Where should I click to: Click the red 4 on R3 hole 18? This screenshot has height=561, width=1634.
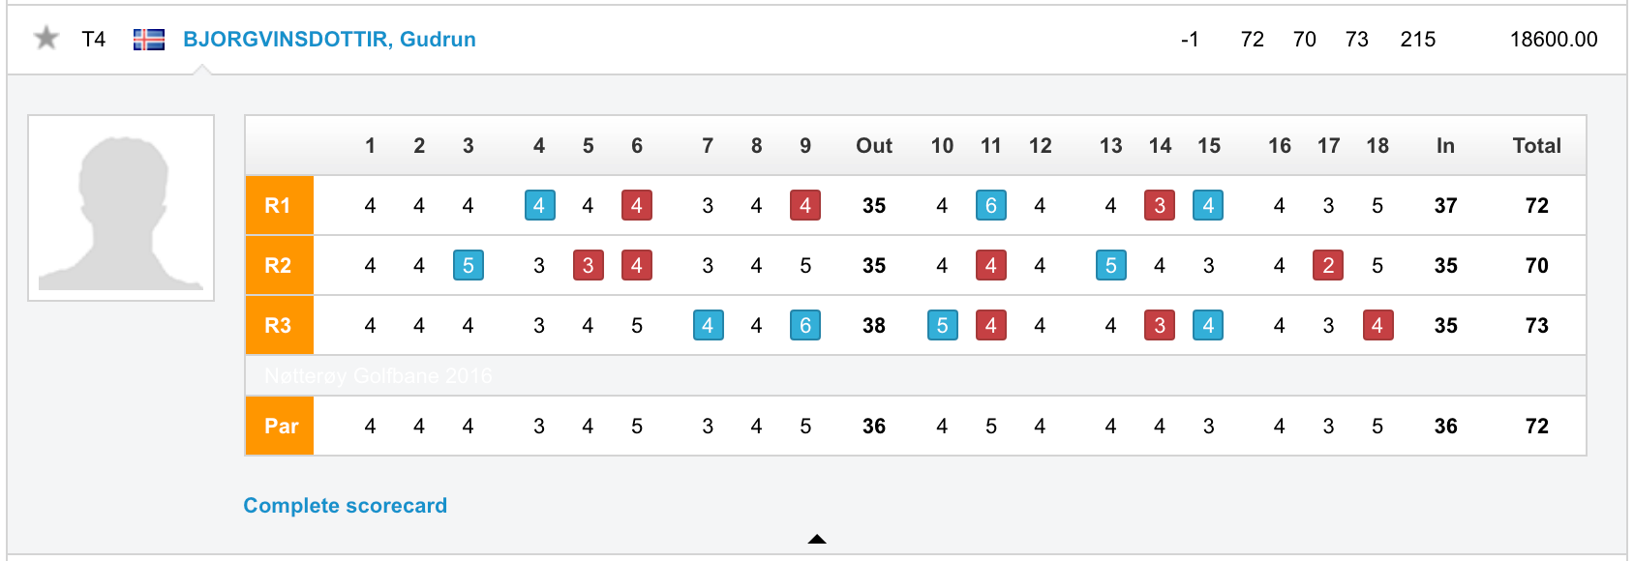(x=1377, y=325)
